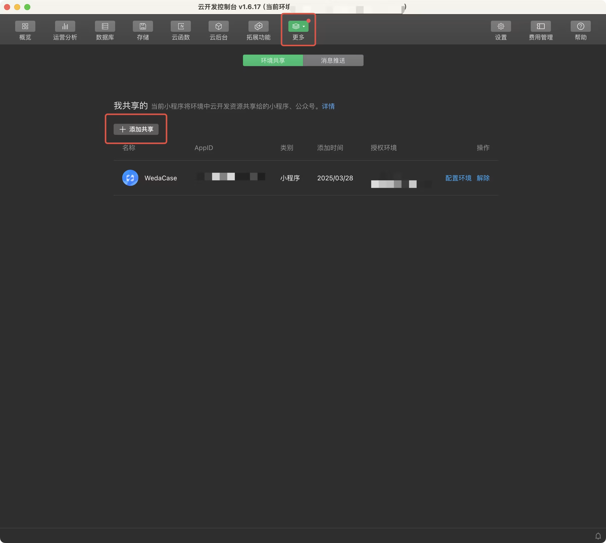Expand the 更多 dropdown menu

click(x=298, y=27)
